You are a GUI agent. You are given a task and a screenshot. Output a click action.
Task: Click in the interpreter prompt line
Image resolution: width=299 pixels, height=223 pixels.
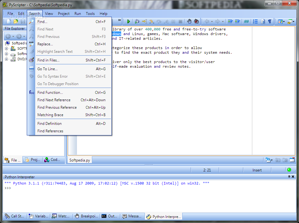pos(149,188)
